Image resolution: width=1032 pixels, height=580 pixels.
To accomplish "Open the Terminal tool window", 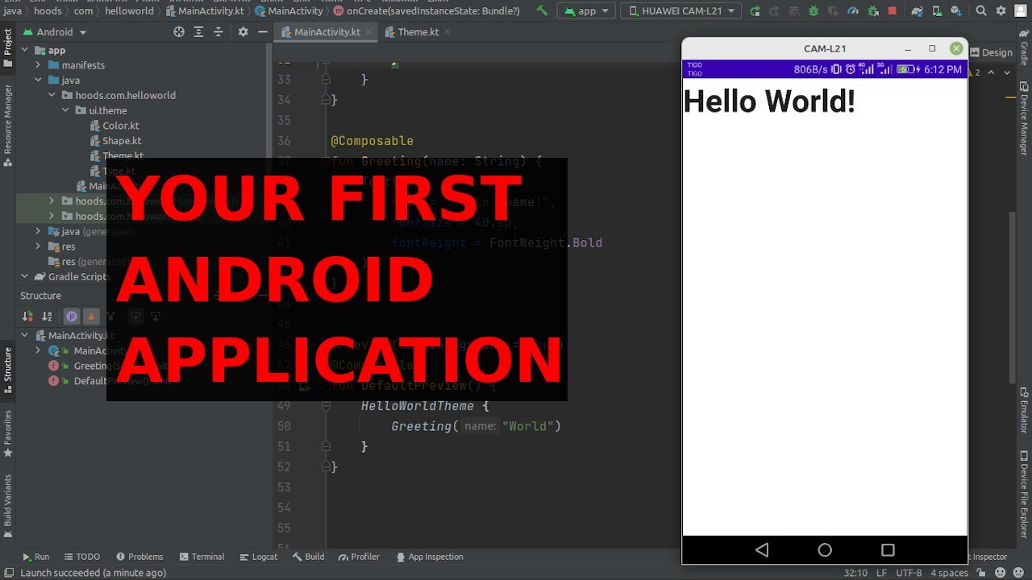I will coord(202,557).
